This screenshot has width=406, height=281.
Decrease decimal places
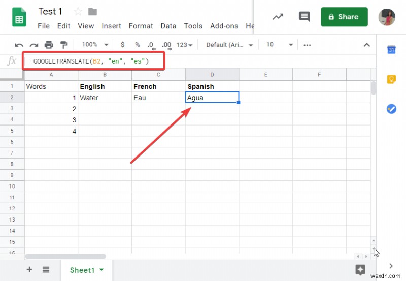click(x=151, y=45)
